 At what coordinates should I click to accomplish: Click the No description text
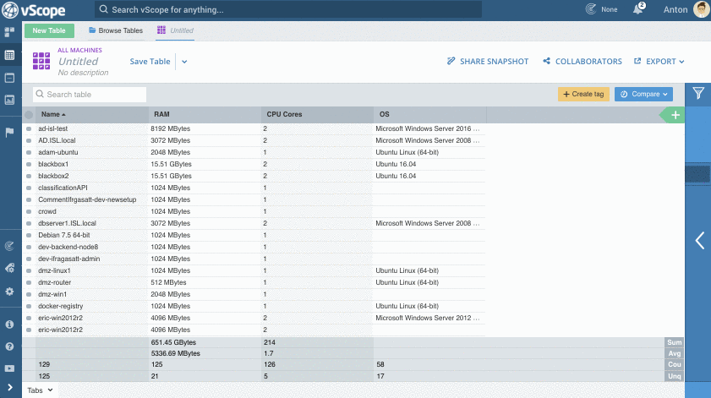[x=83, y=73]
